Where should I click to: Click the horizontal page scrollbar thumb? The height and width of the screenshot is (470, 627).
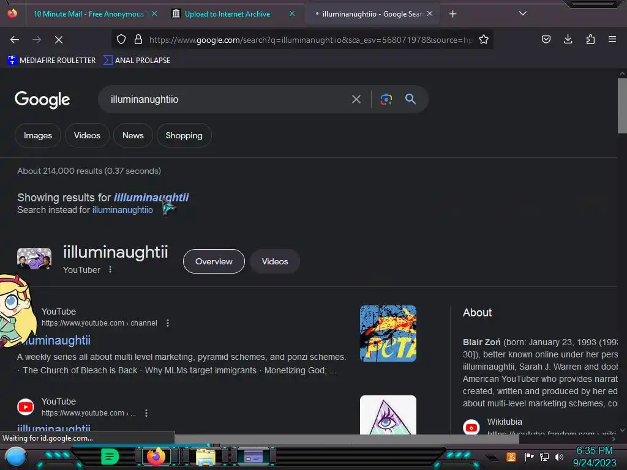(347, 439)
